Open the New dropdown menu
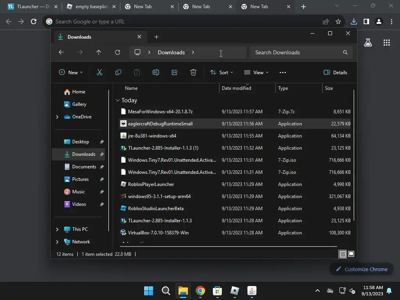Image resolution: width=400 pixels, height=300 pixels. 71,72
